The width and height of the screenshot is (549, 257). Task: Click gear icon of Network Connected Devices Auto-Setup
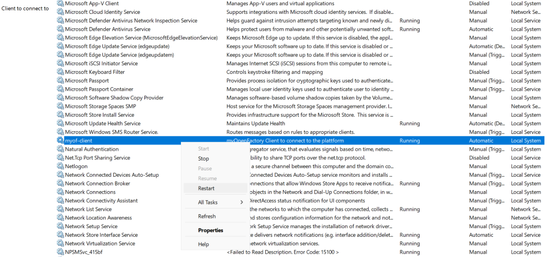[61, 175]
